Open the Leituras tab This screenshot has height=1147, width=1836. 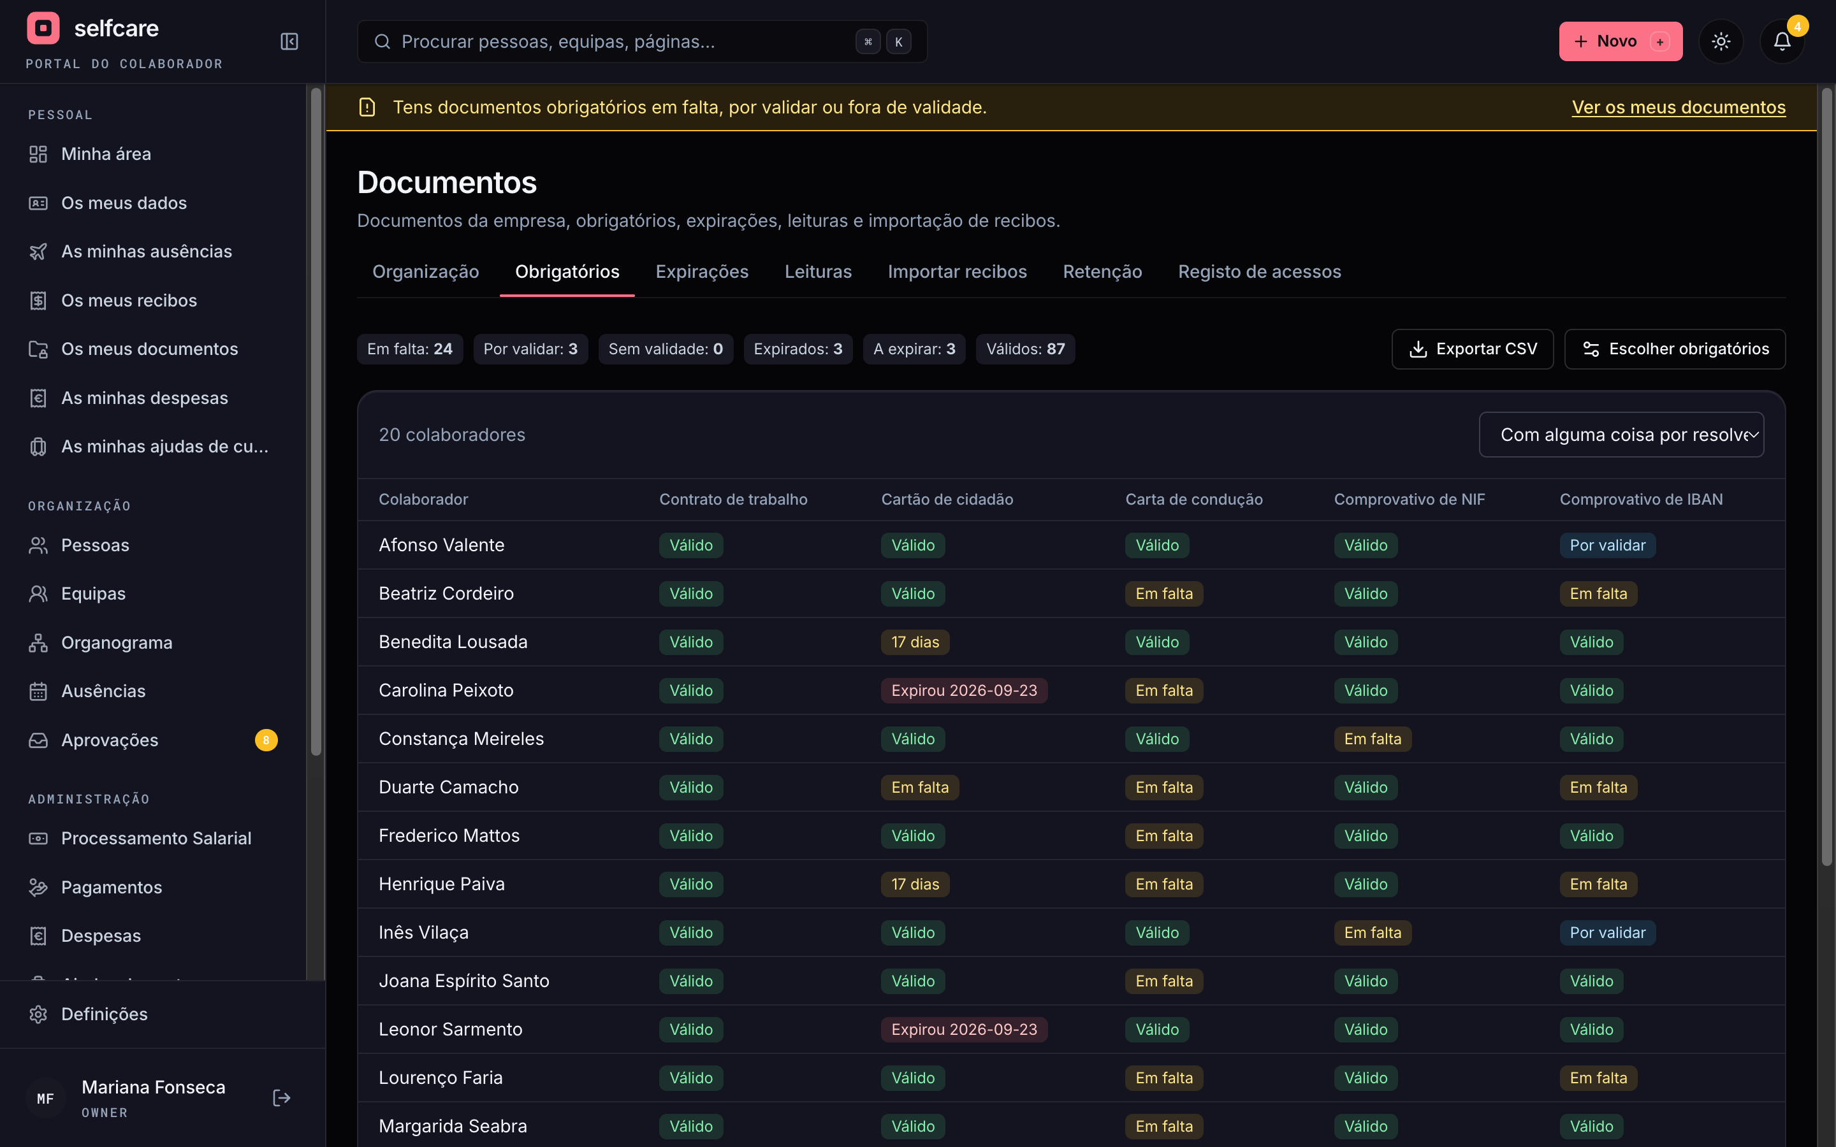(818, 271)
